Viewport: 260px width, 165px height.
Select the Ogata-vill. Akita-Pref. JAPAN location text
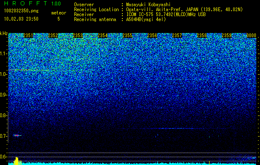(184, 9)
